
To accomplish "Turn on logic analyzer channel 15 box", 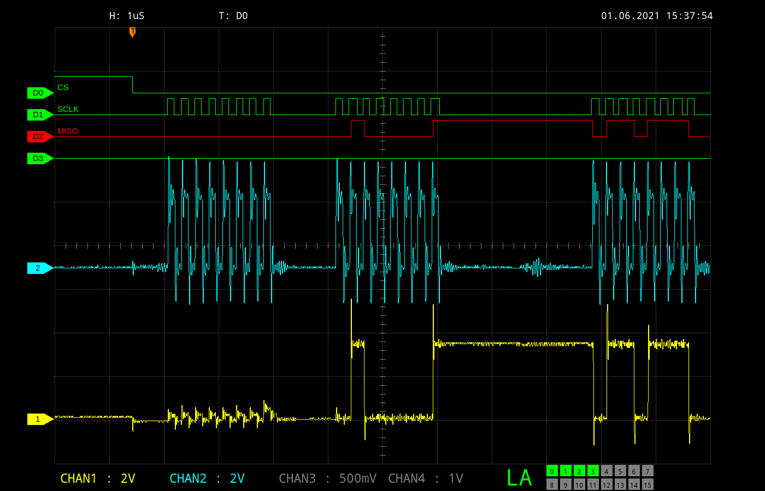I will click(648, 484).
